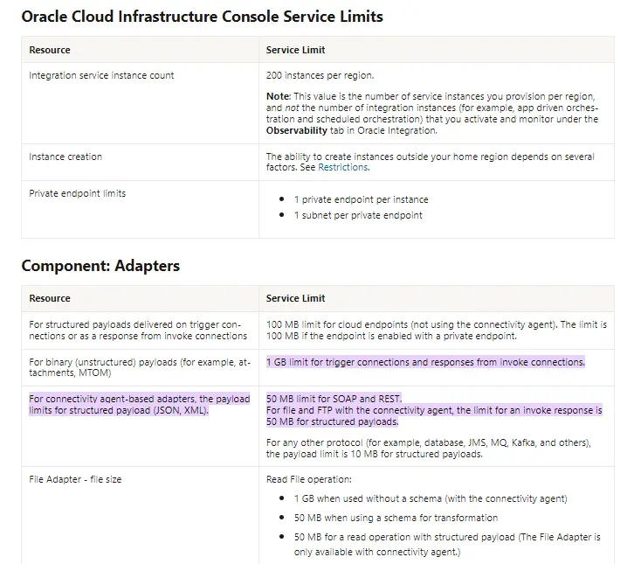Screen dimensions: 641x564
Task: Click the 1 private endpoint per instance bullet
Action: pyautogui.click(x=361, y=199)
